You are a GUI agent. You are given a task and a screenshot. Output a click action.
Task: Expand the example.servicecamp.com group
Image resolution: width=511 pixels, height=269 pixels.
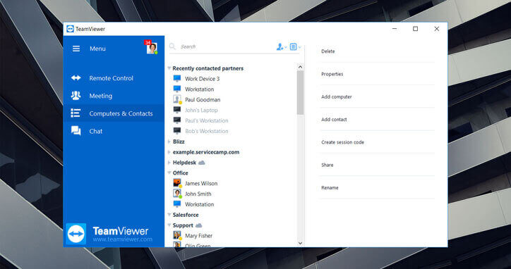pos(169,152)
